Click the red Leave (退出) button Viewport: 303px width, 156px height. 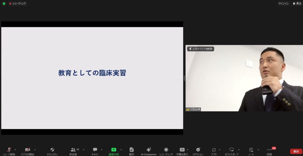coord(296,151)
